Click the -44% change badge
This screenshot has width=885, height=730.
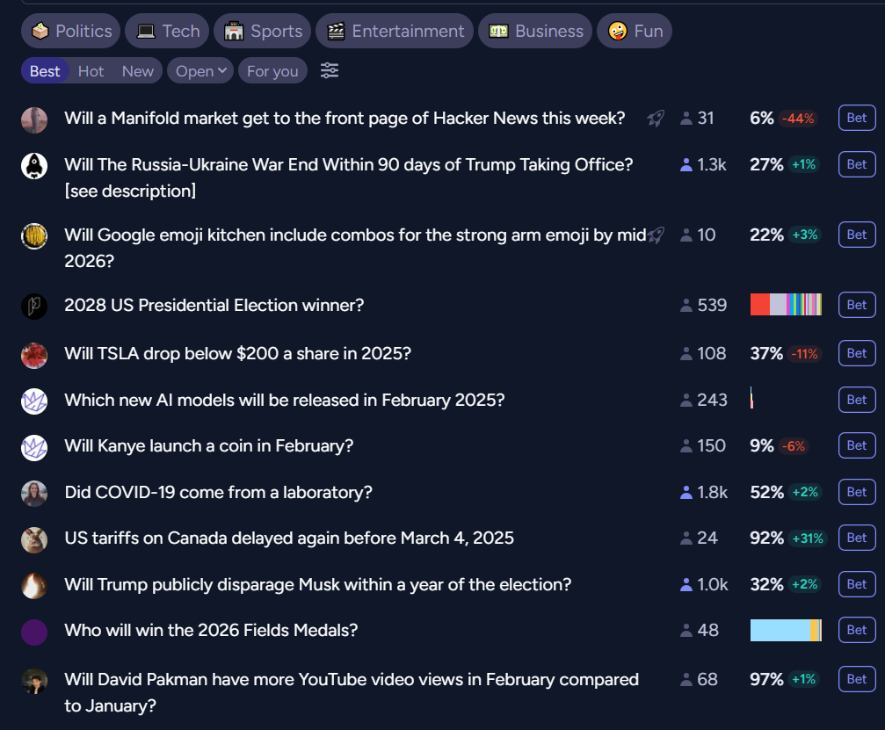798,119
